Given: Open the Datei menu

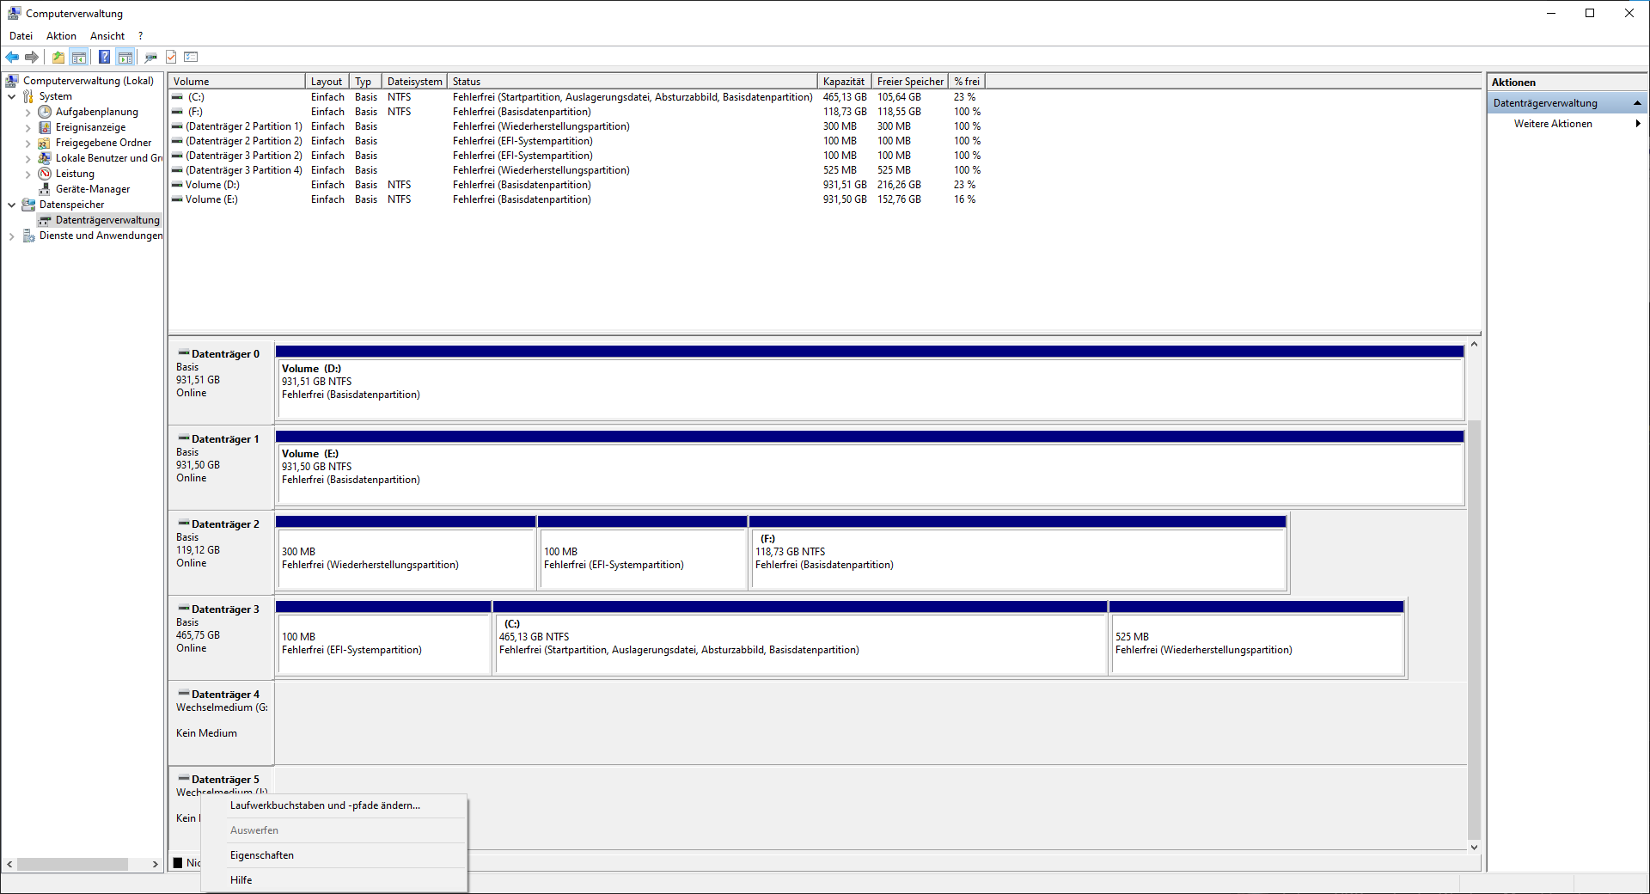Looking at the screenshot, I should (x=21, y=36).
